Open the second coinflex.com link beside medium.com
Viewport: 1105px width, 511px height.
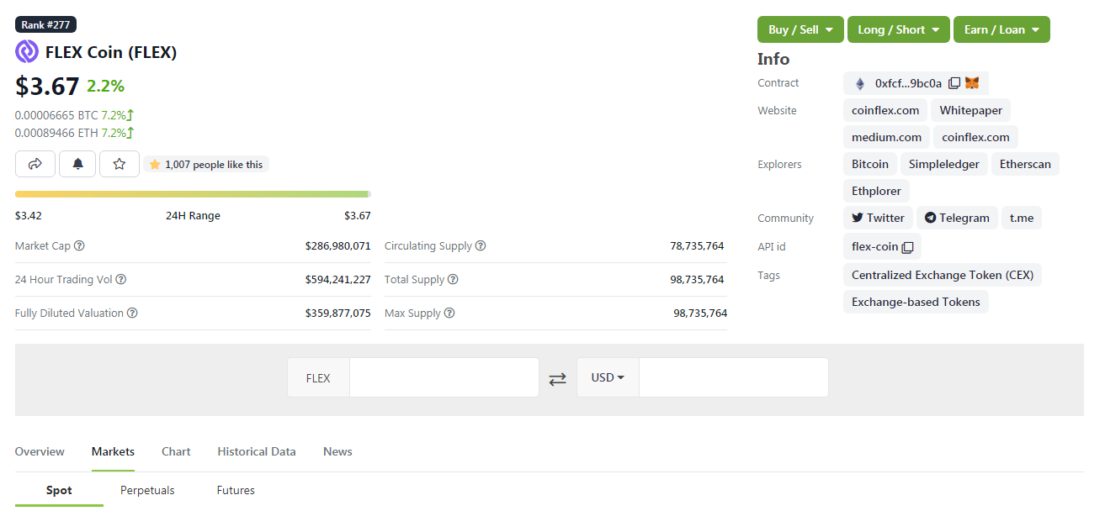coord(975,137)
